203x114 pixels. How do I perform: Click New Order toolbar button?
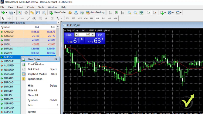(x=58, y=12)
